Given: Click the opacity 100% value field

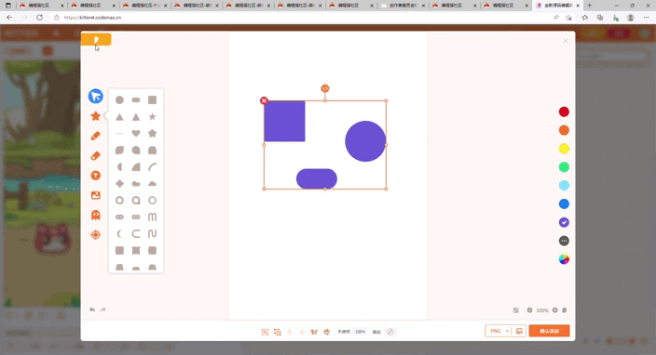Looking at the screenshot, I should tap(361, 332).
